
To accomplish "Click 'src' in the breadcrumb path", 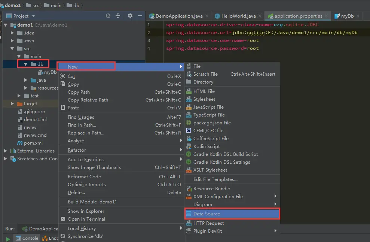I will click(33, 6).
